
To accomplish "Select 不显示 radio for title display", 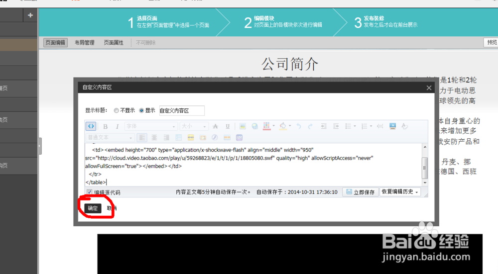I will coord(117,110).
